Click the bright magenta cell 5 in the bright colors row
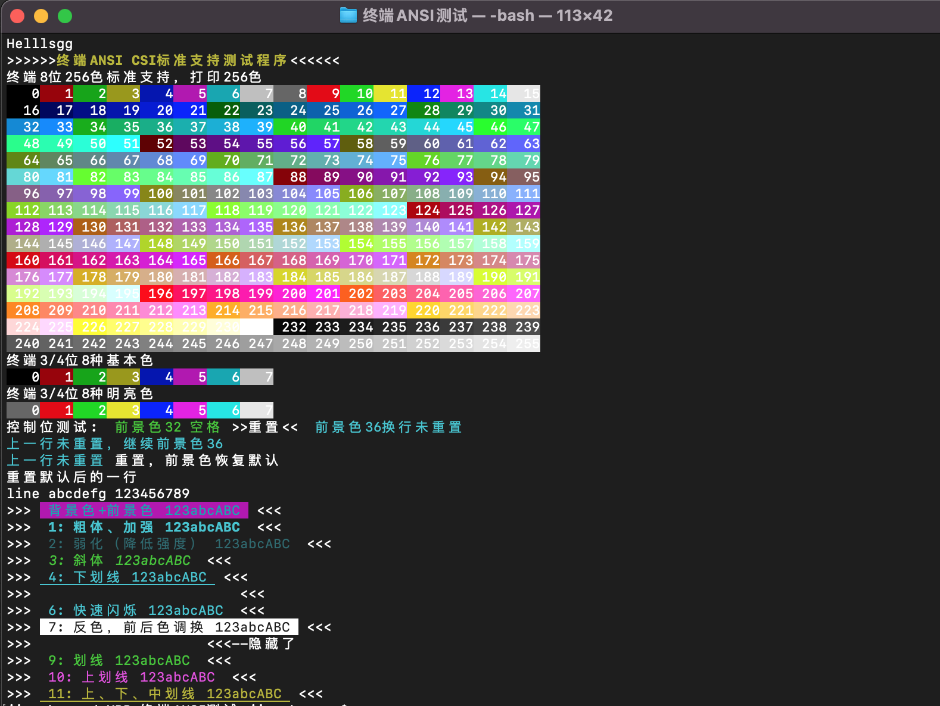 click(x=190, y=410)
